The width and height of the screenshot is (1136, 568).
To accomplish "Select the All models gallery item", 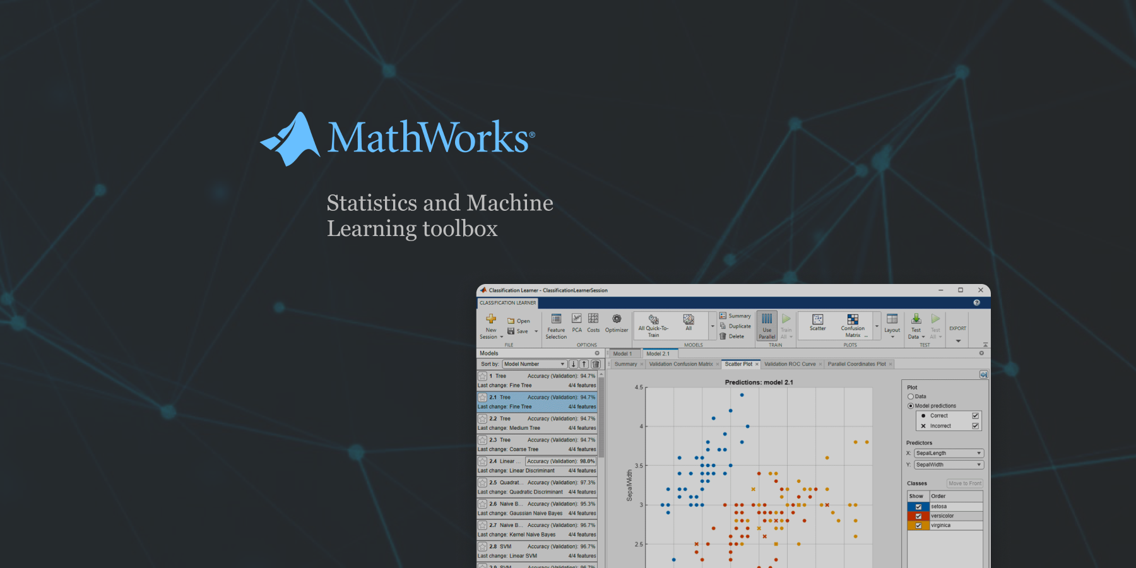I will click(689, 322).
